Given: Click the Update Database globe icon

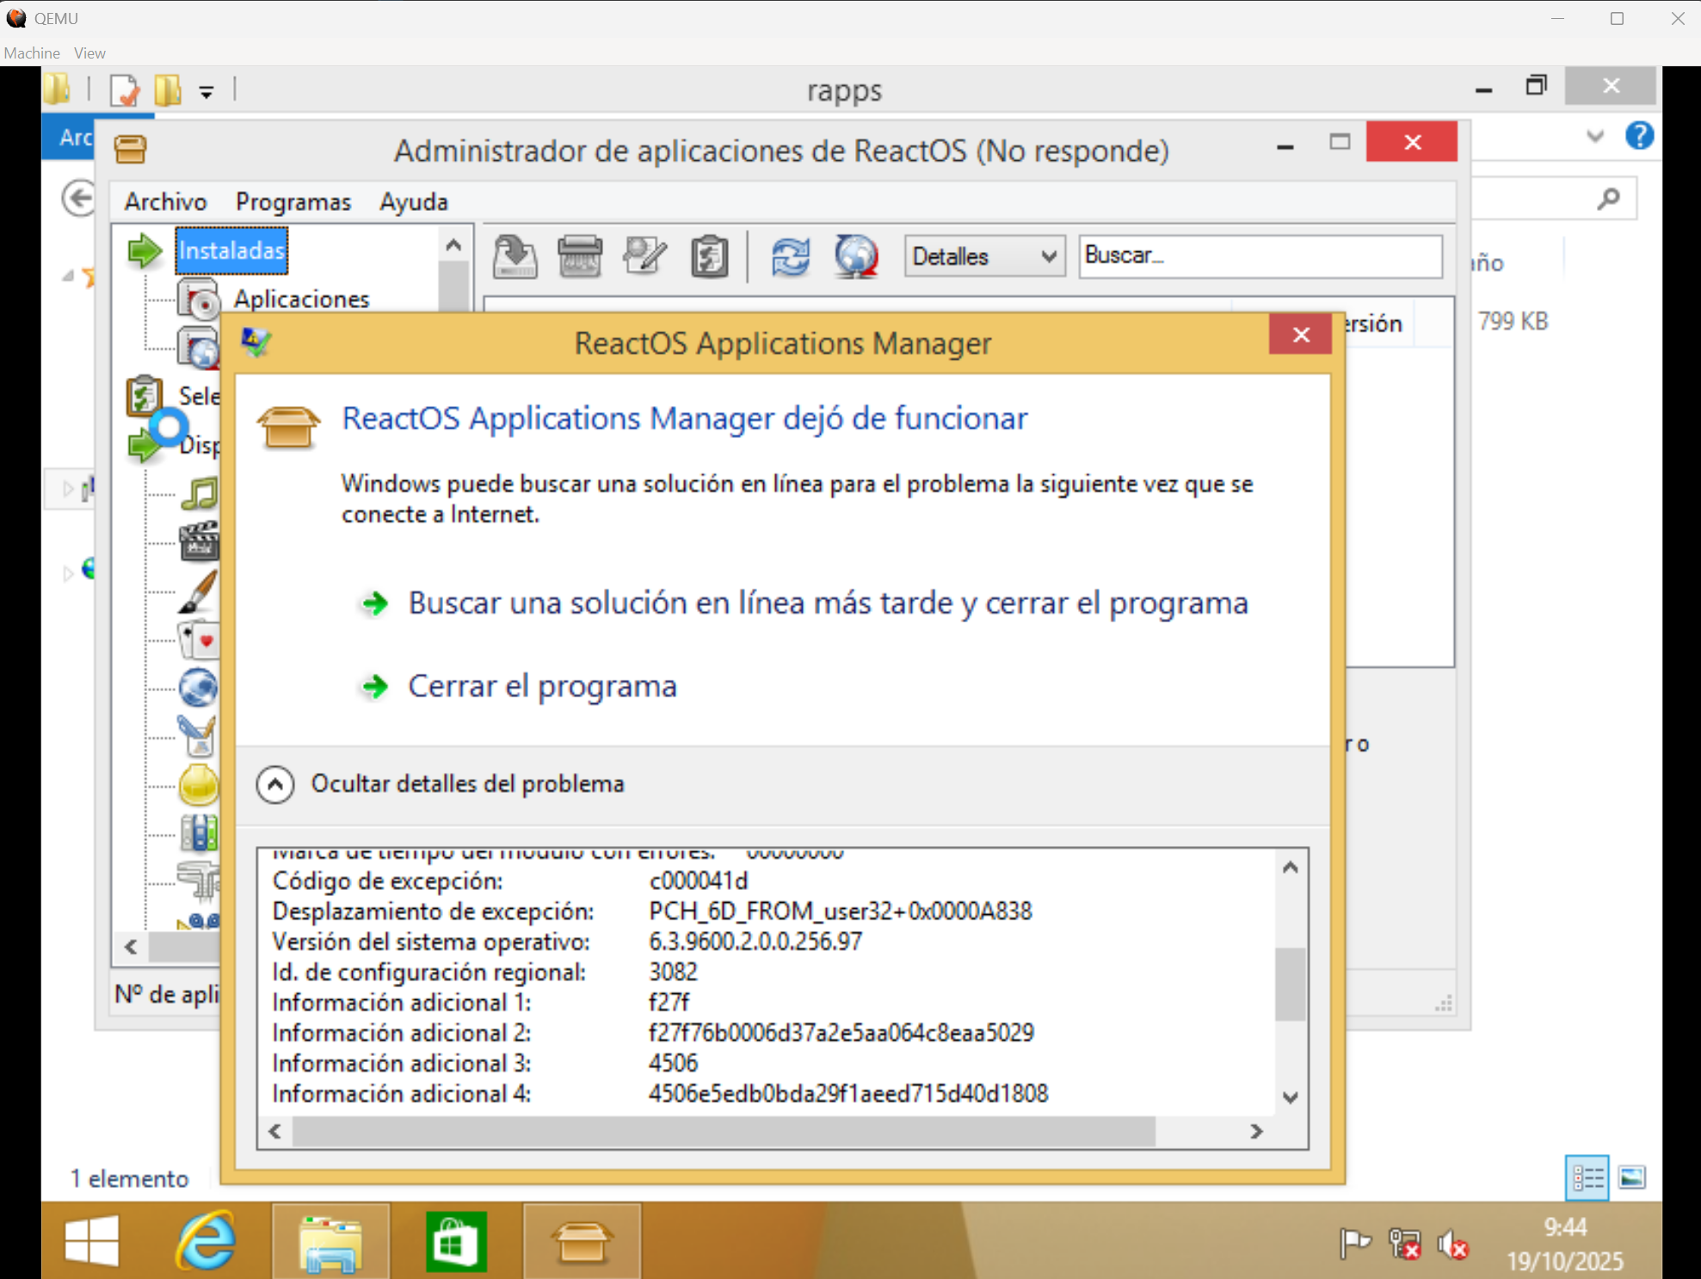Looking at the screenshot, I should [x=855, y=256].
